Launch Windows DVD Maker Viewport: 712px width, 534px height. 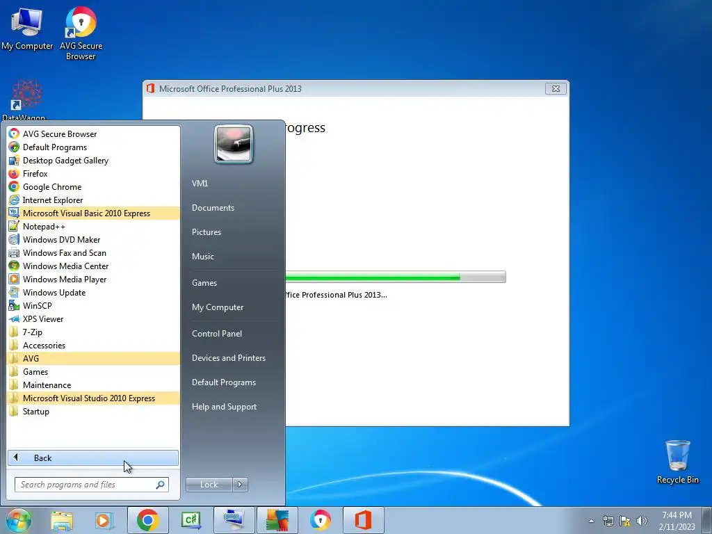pos(93,239)
